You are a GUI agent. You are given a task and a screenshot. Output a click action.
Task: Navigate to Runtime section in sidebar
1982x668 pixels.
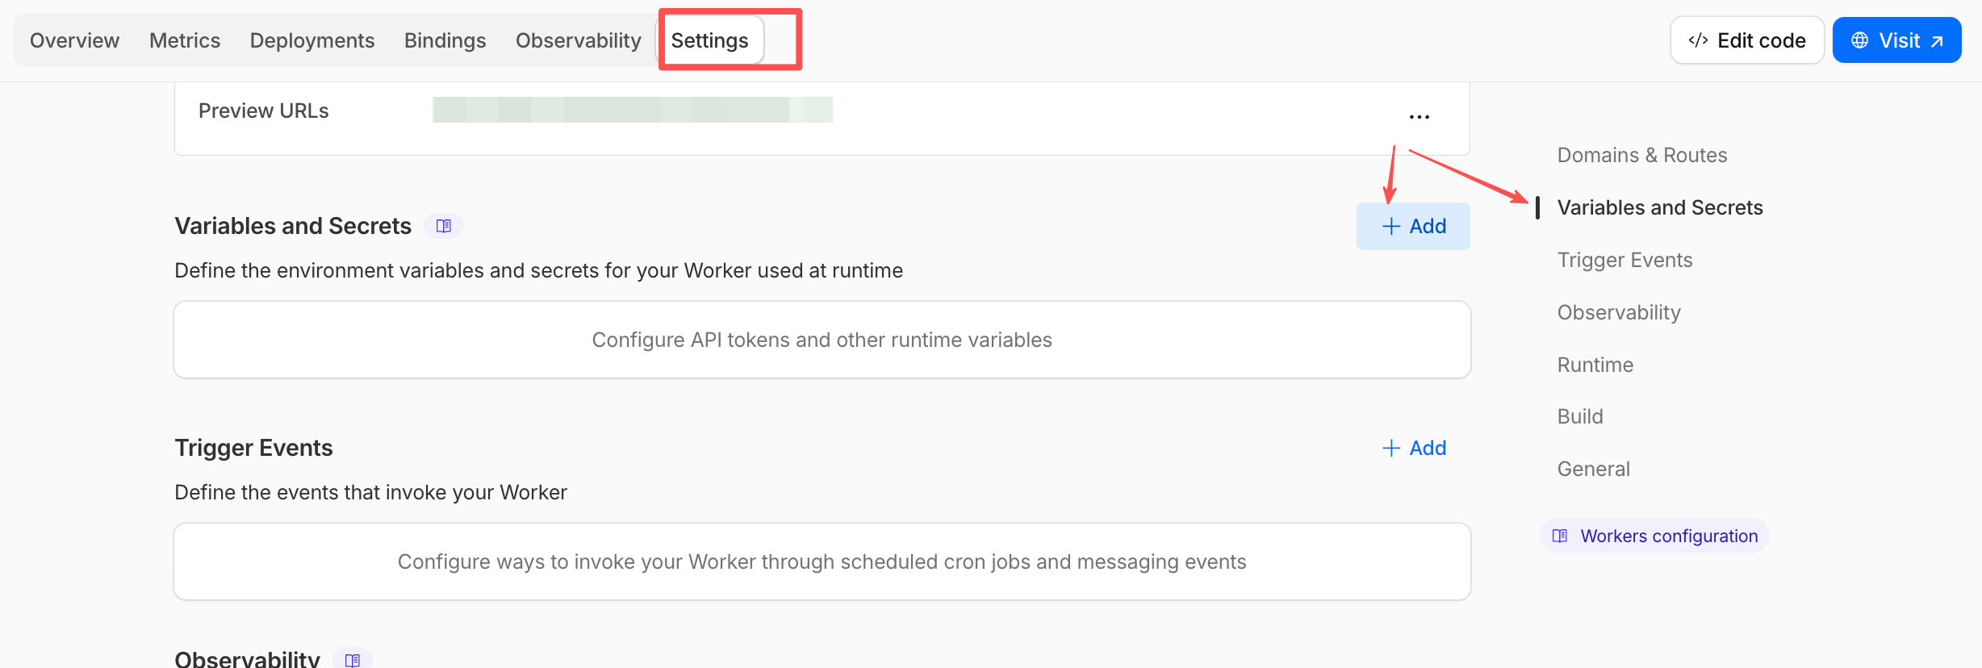pos(1595,365)
